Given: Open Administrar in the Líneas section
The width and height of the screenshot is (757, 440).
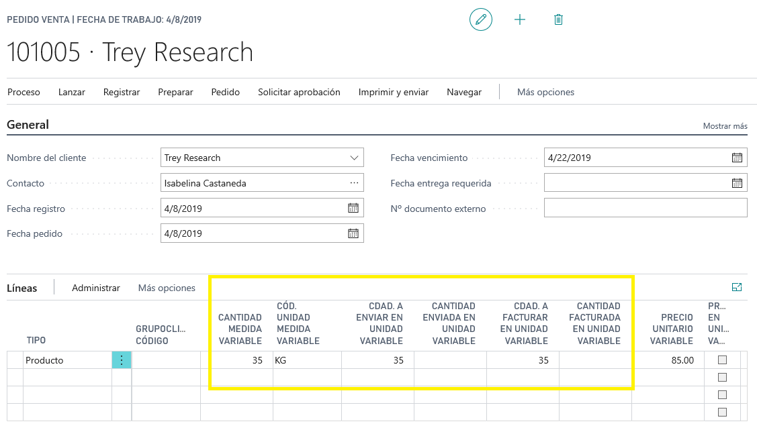Looking at the screenshot, I should point(96,288).
